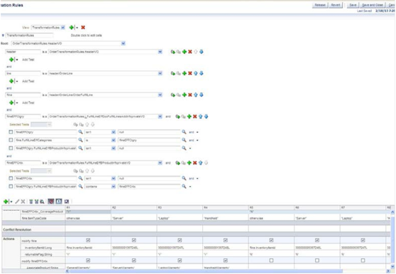The width and height of the screenshot is (396, 274).
Task: Click the pencil edit icon in table toolbar
Action: (x=17, y=202)
